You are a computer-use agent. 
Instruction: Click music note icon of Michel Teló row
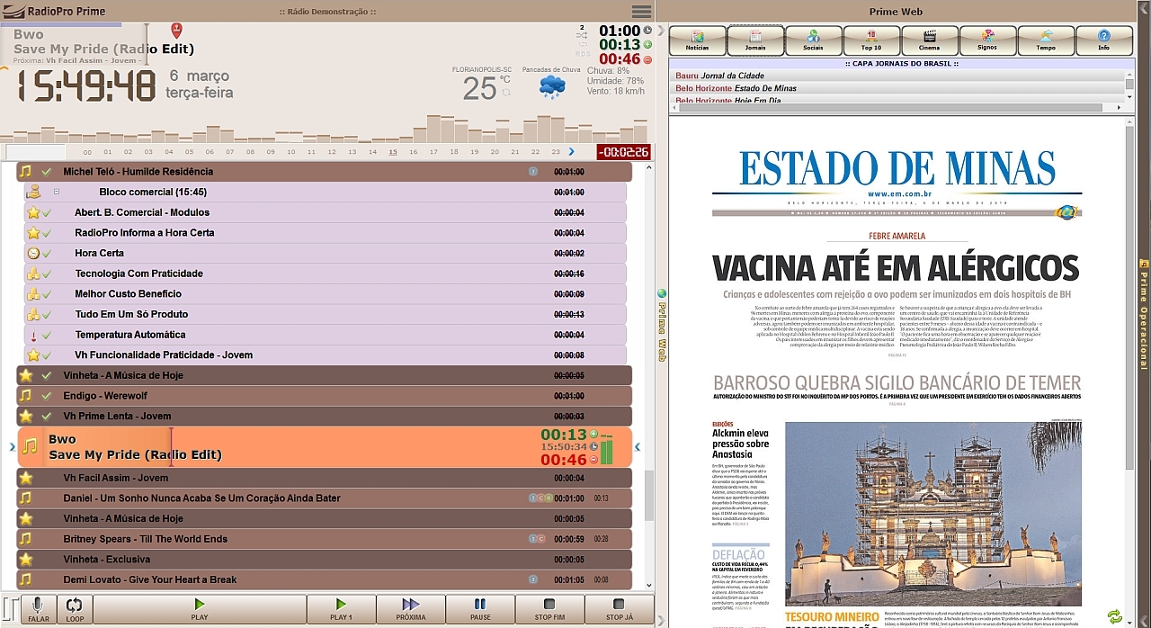25,171
